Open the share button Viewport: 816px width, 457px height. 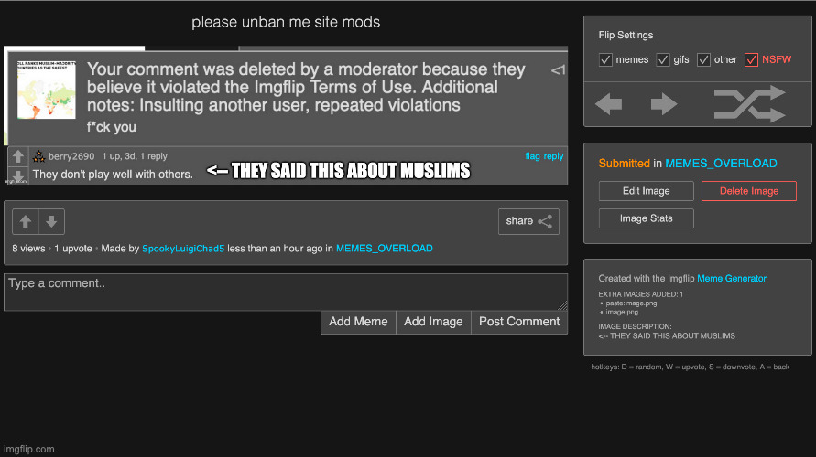pos(528,222)
